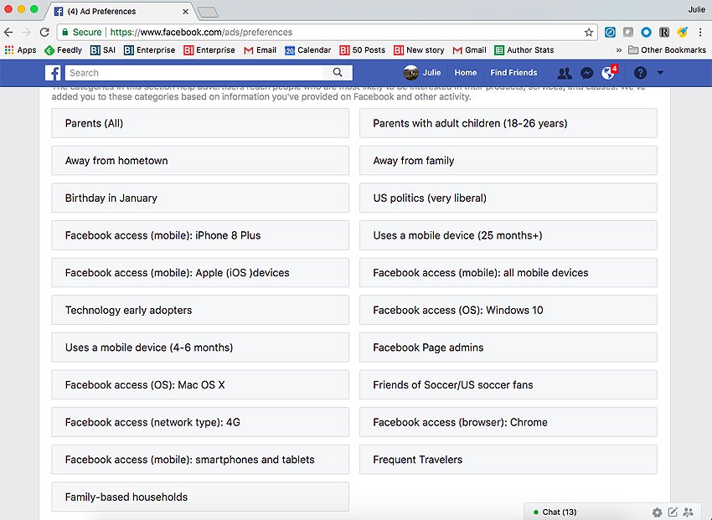Image resolution: width=712 pixels, height=520 pixels.
Task: Select US politics (very liberal) category
Action: point(508,198)
